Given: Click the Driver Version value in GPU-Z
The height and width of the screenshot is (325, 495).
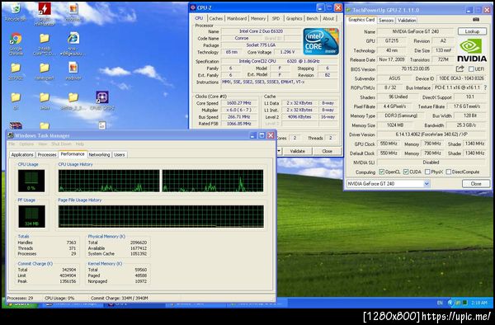Looking at the screenshot, I should click(x=431, y=134).
